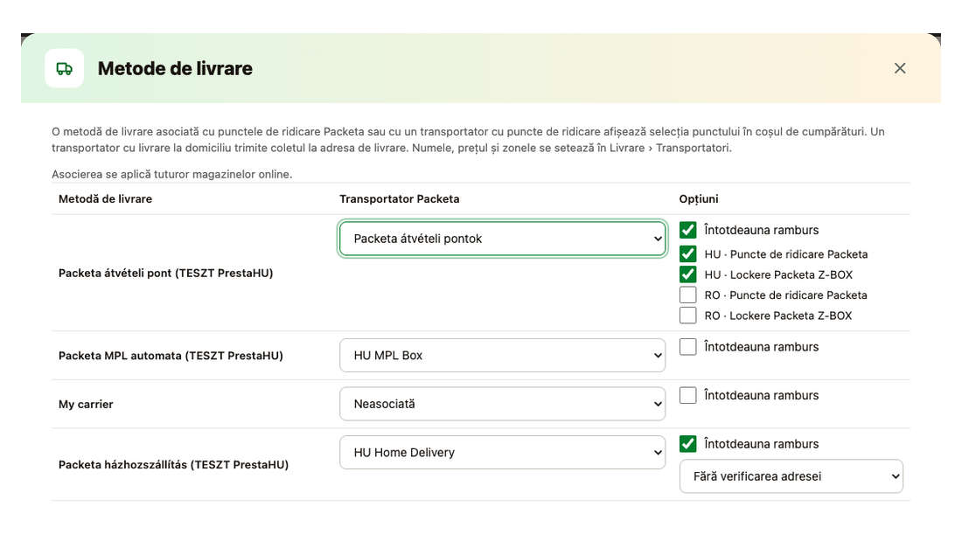Toggle Întotdeauna ramburs for Packeta átvételi pont

coord(687,230)
